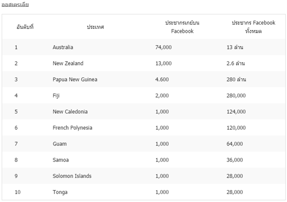Select the 74,000 value for Australia
287x202 pixels.
(x=163, y=47)
